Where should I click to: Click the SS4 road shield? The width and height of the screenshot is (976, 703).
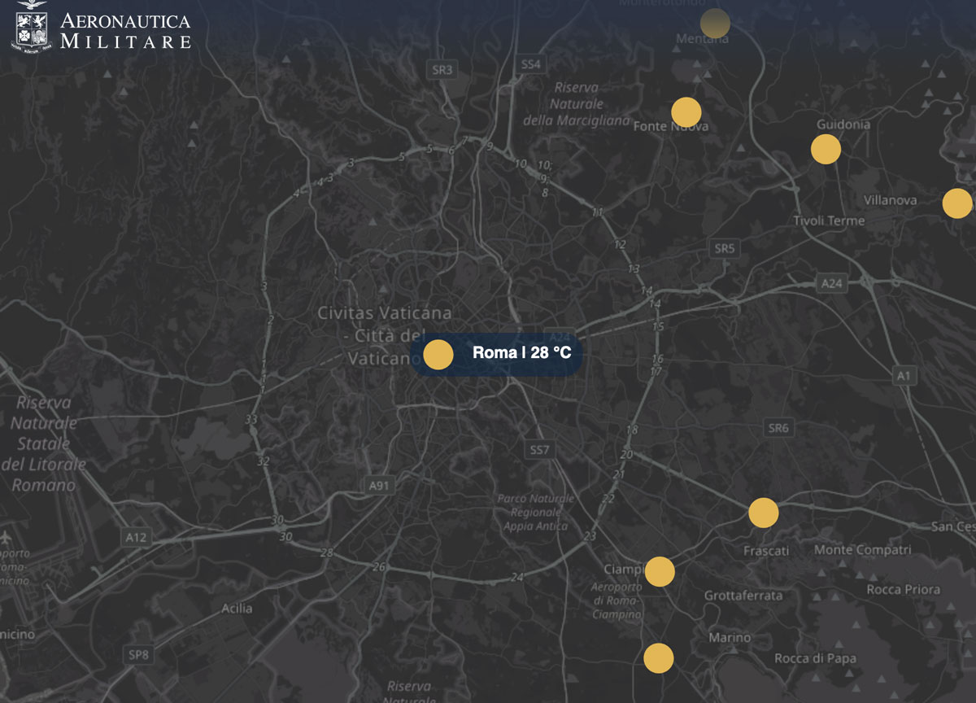(530, 63)
